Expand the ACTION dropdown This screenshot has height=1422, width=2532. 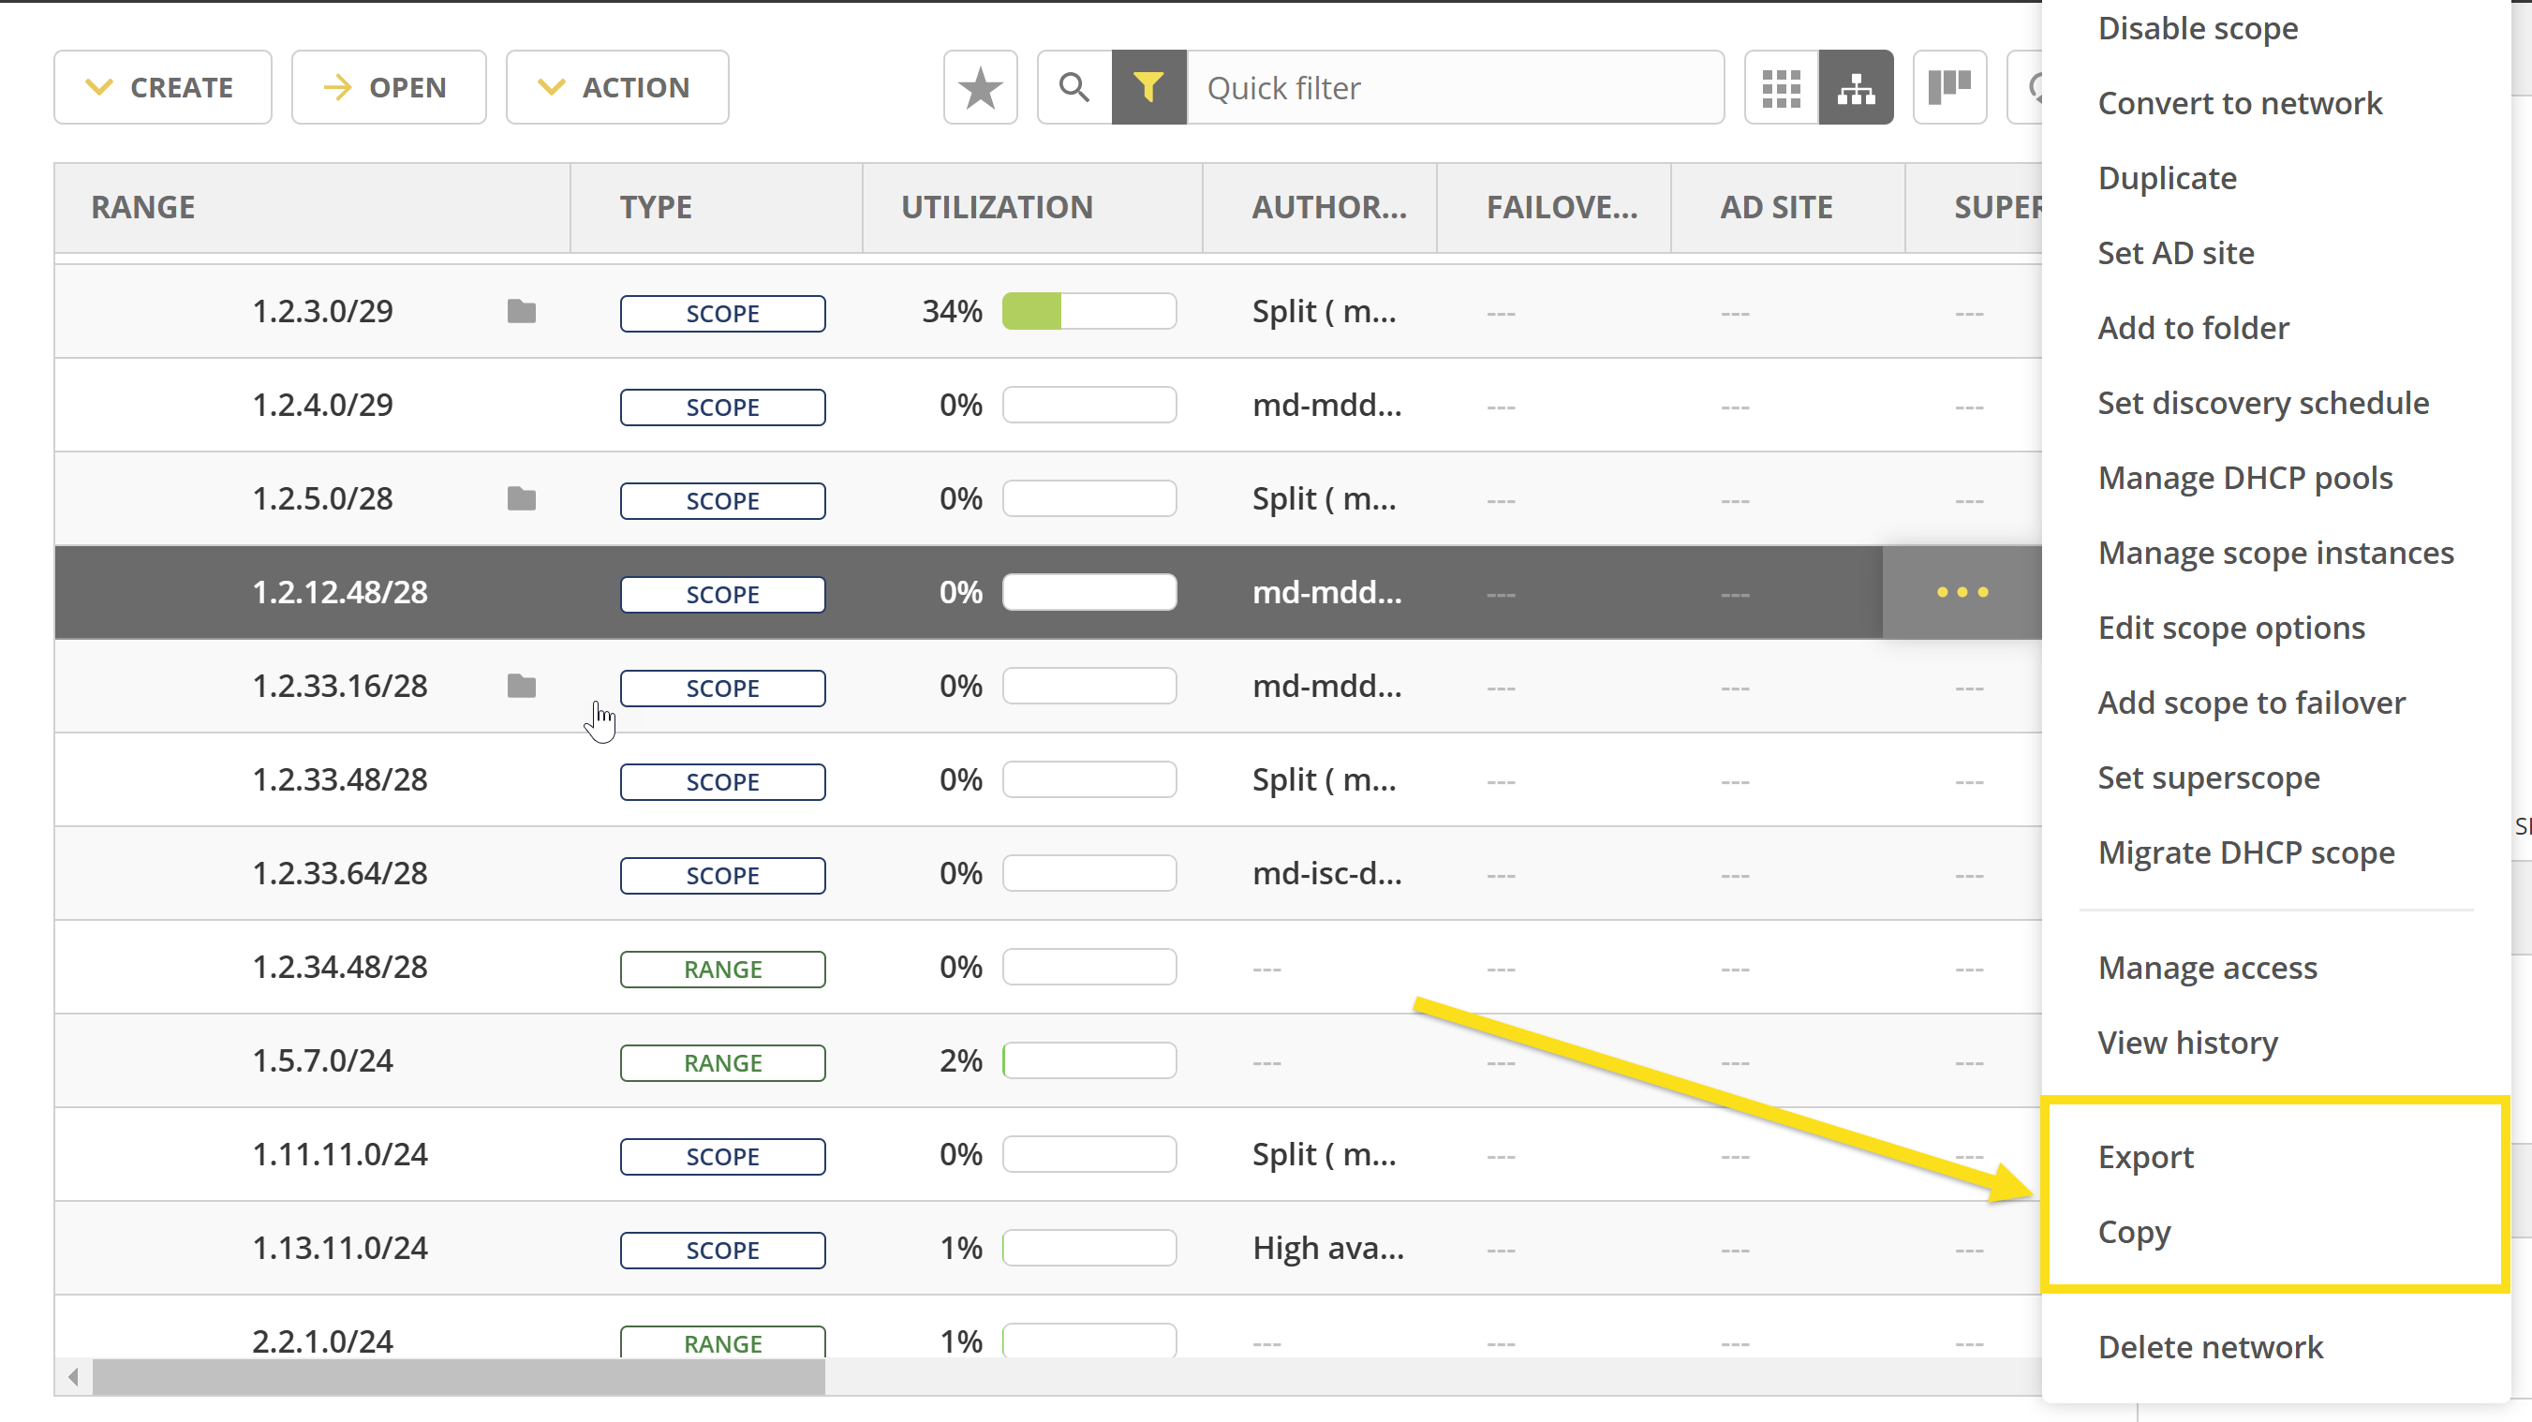[617, 87]
